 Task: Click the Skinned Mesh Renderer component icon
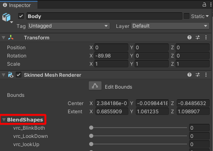[11, 75]
